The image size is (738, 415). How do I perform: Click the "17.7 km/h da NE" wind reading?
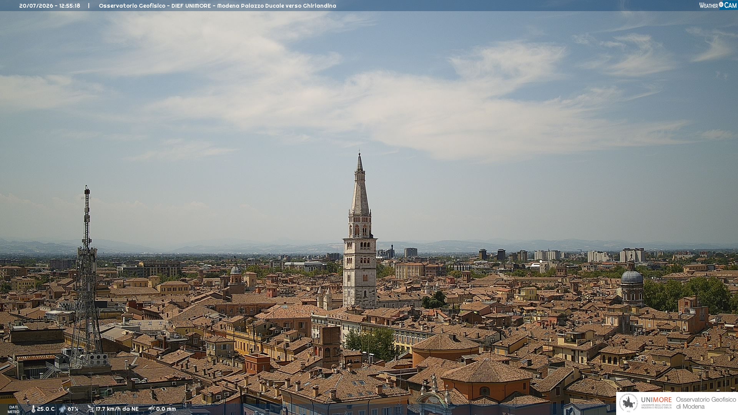tap(117, 409)
